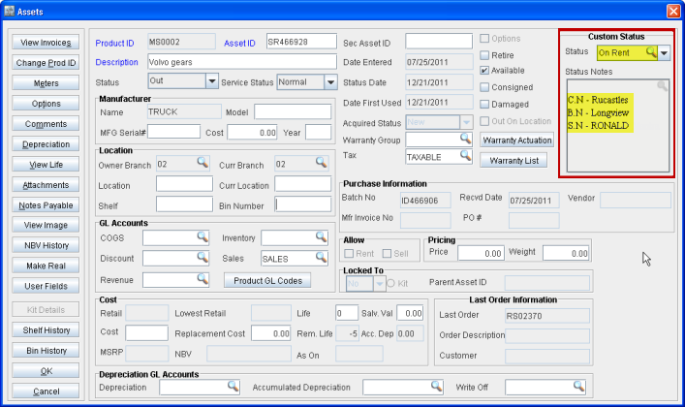The width and height of the screenshot is (685, 407).
Task: Open the Depreciation GL account lookup
Action: [233, 386]
